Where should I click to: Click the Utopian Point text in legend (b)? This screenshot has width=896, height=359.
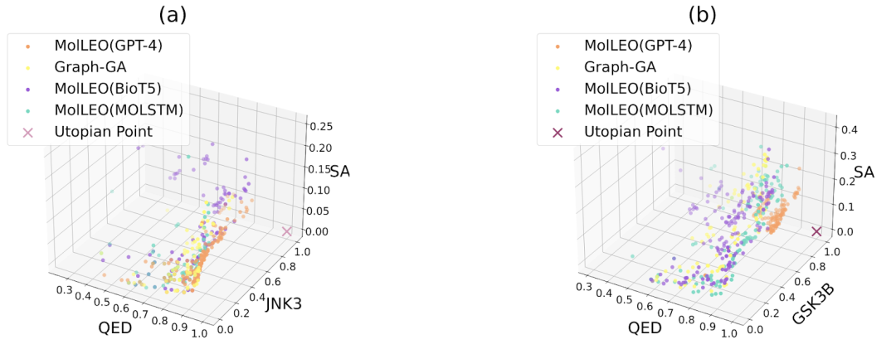click(633, 131)
